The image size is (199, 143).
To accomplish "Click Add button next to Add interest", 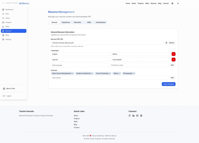I will 172,78.
